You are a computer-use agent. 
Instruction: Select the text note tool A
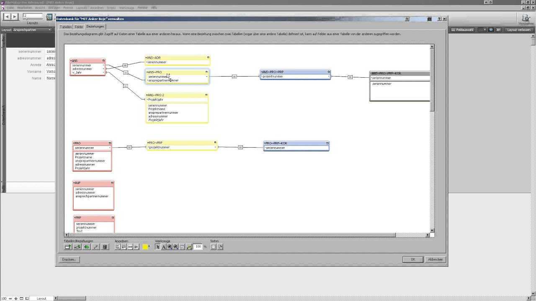[x=164, y=247]
